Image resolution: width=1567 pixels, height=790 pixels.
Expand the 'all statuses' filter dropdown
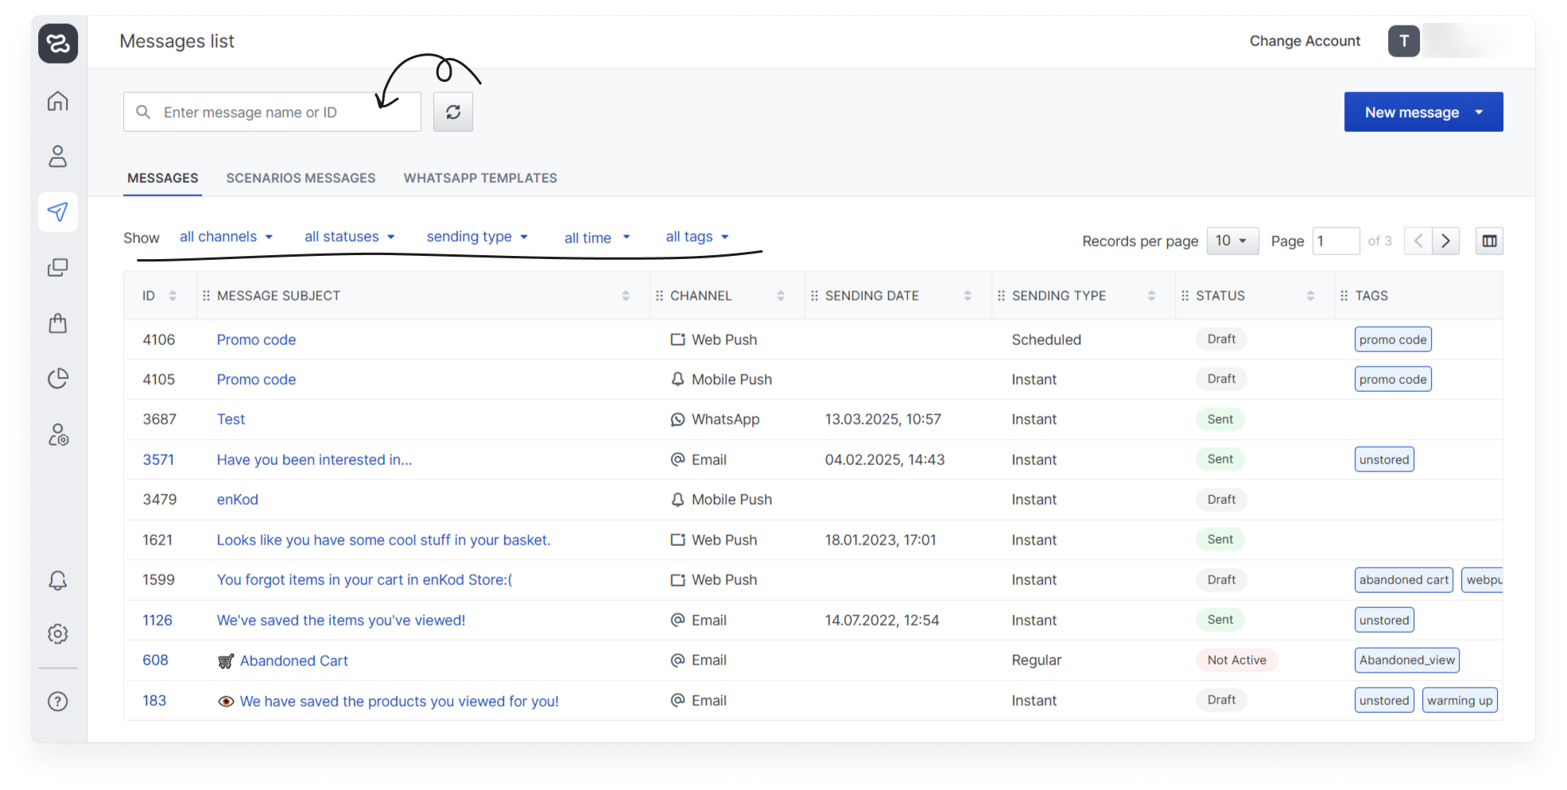[349, 237]
